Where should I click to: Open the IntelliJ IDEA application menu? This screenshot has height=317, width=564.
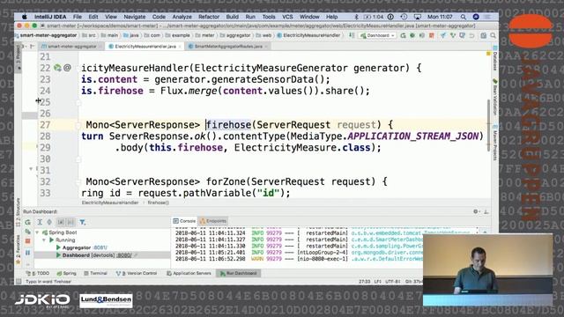[x=50, y=17]
